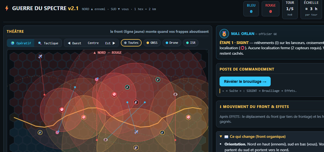Click the lightning bolt logo in the header

[7, 8]
